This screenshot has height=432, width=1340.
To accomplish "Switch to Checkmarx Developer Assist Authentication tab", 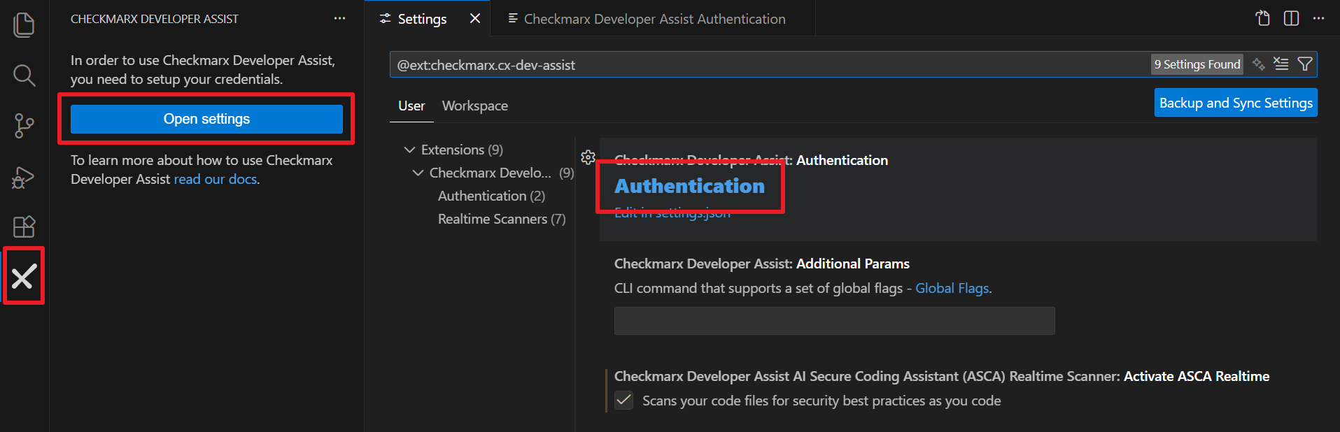I will (x=654, y=19).
